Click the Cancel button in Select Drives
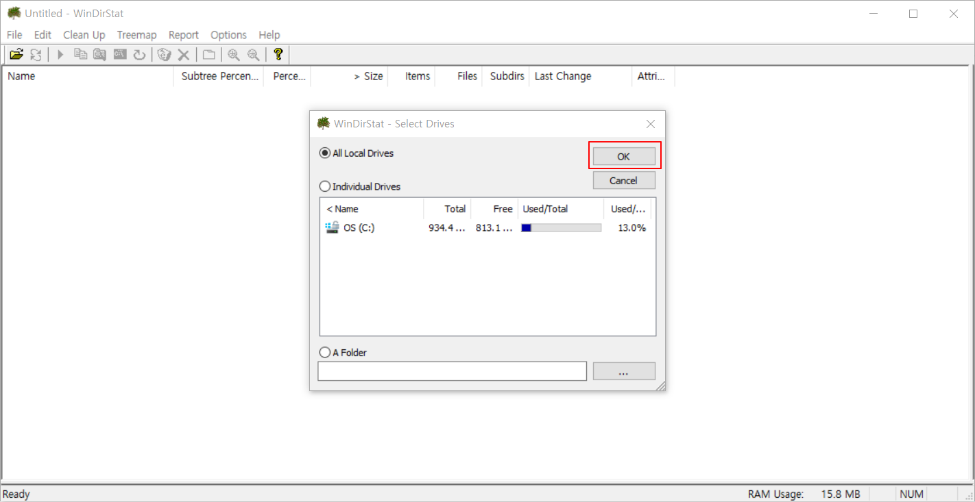 tap(624, 181)
